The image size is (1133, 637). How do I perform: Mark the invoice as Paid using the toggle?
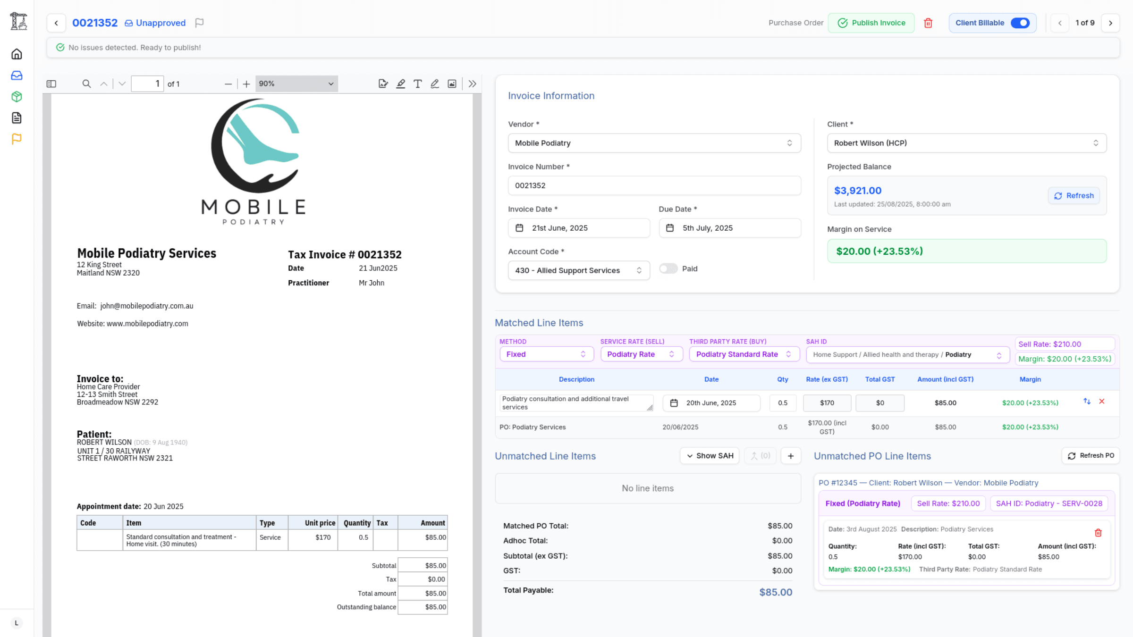tap(668, 268)
